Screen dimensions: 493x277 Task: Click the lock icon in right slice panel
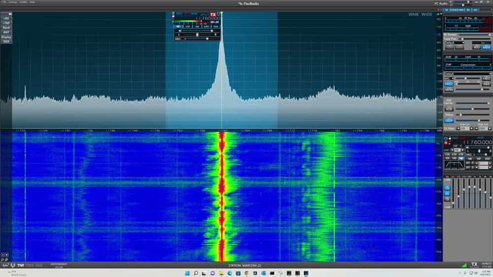point(450,138)
